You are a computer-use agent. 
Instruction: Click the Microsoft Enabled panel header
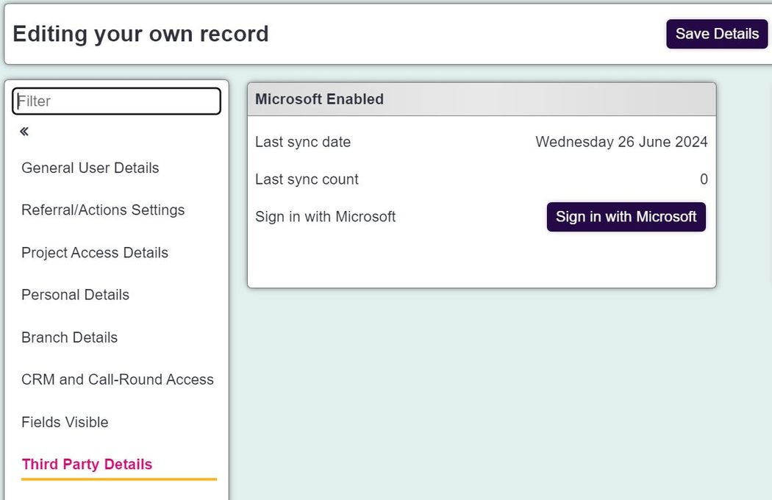click(x=482, y=99)
